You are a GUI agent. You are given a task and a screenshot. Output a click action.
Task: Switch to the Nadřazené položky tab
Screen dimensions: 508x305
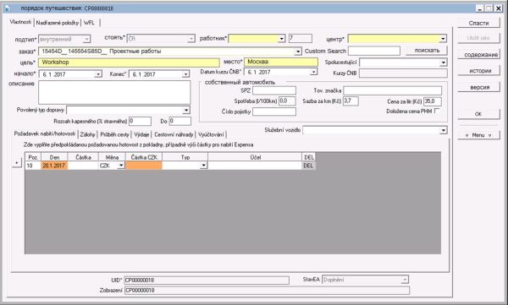[58, 23]
